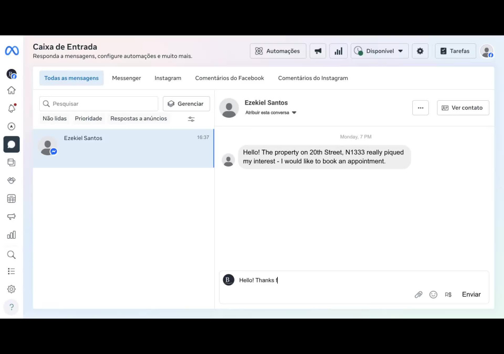Screen dimensions: 504x354
Task: Open the Ads megaphone icon in sidebar
Action: pyautogui.click(x=12, y=217)
